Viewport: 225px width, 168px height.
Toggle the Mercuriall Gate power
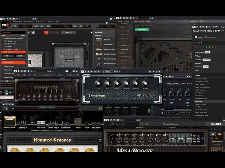[x=118, y=27]
